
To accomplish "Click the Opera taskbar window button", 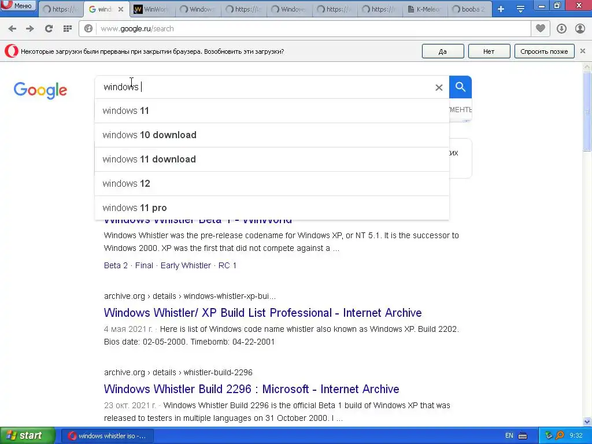I will (107, 436).
